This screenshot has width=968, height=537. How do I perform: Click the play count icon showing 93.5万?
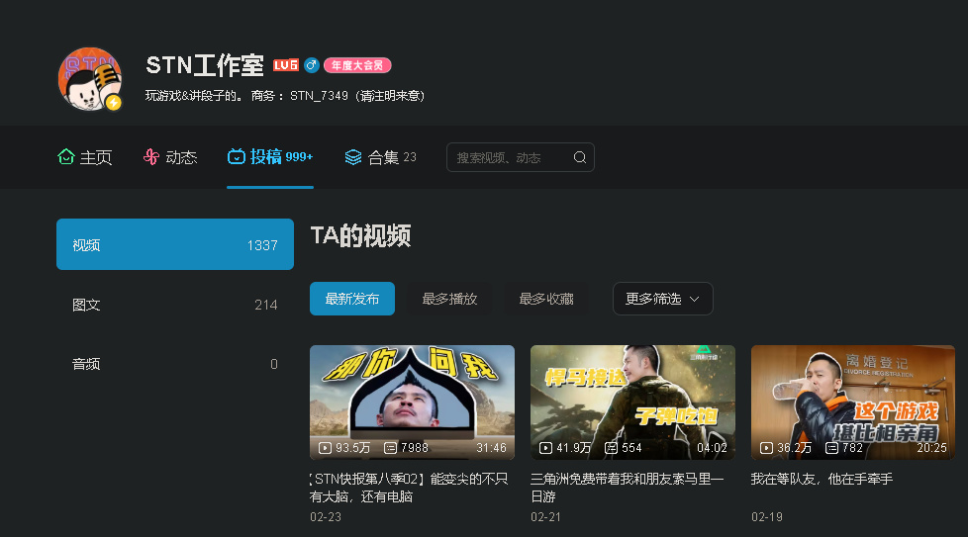325,448
